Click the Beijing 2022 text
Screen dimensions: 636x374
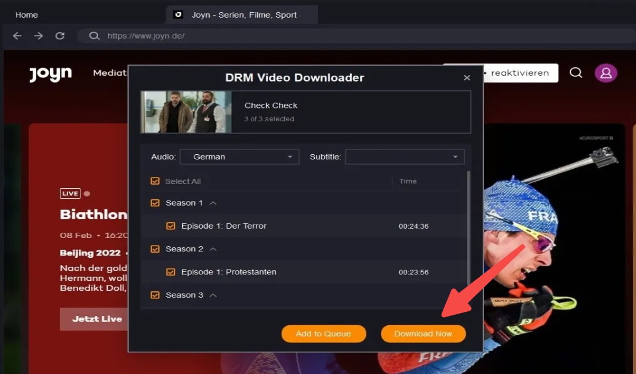click(x=90, y=253)
